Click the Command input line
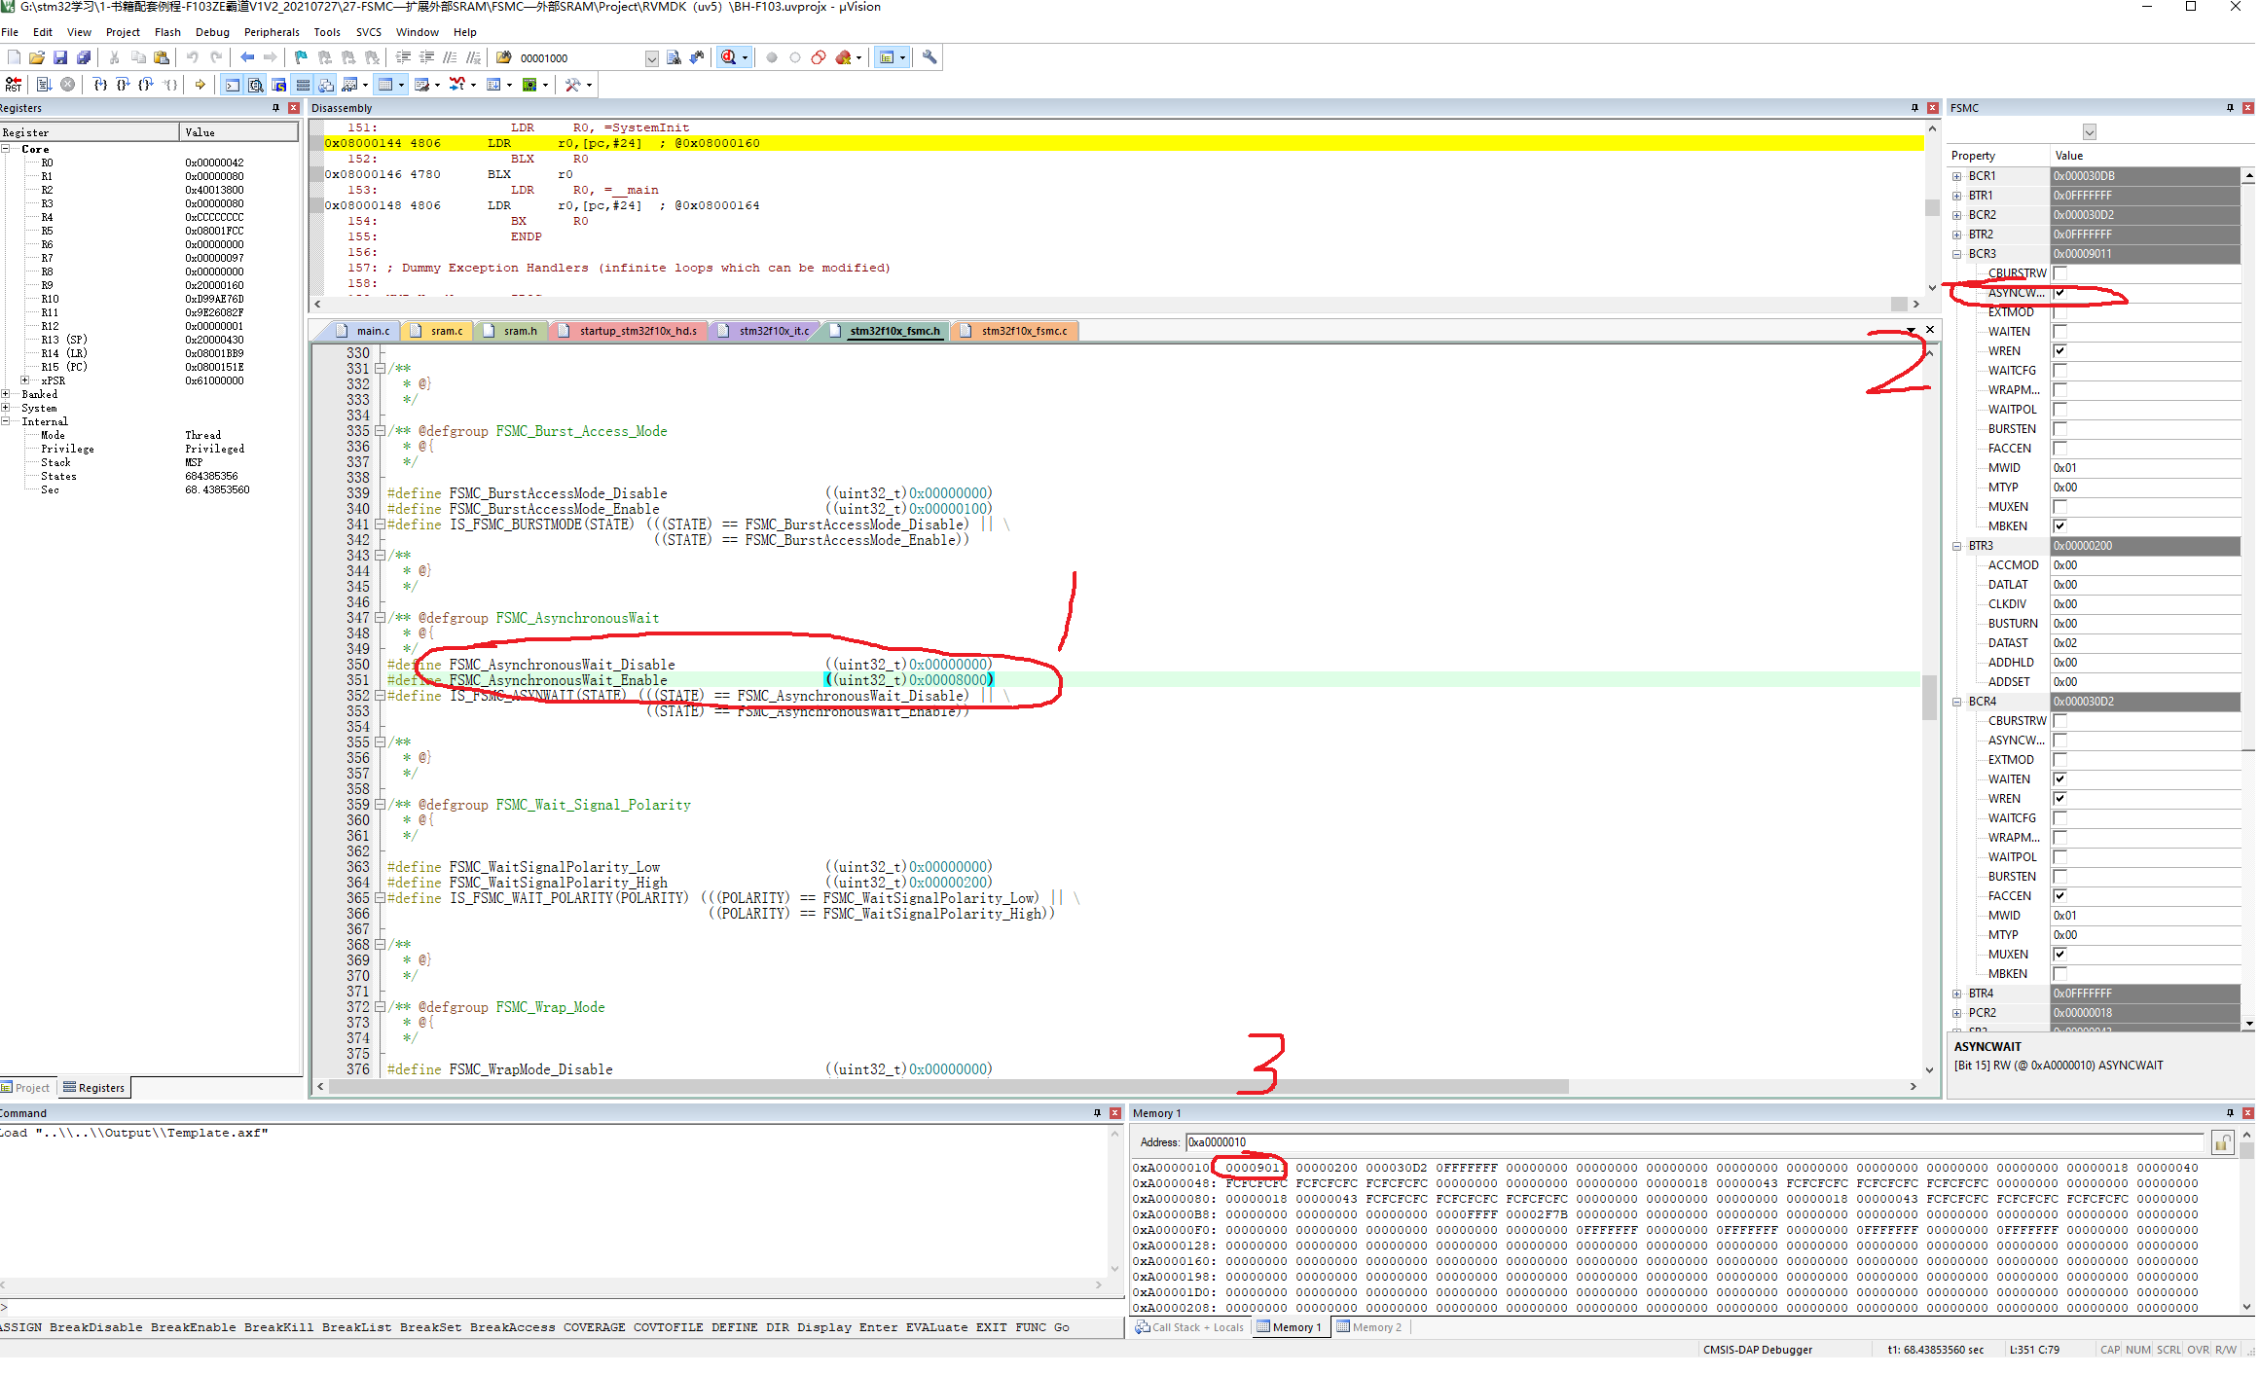2260x1374 pixels. [562, 1308]
